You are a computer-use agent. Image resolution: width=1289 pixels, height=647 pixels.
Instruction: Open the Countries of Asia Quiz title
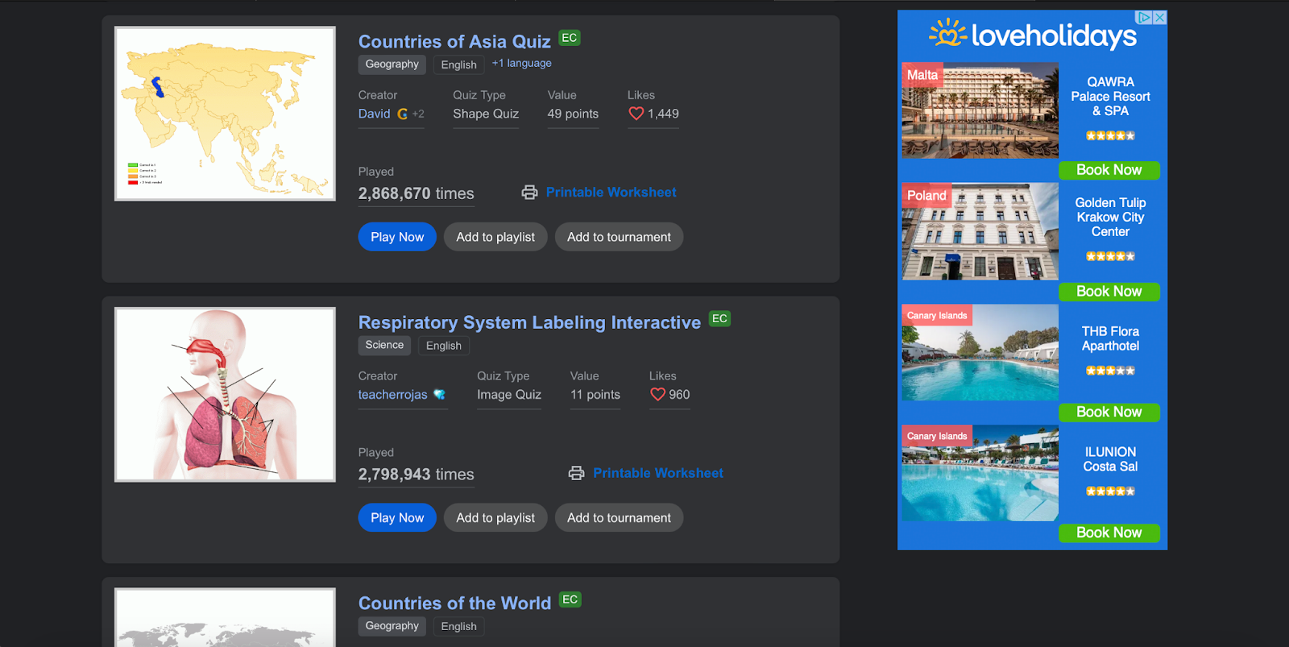[x=454, y=41]
